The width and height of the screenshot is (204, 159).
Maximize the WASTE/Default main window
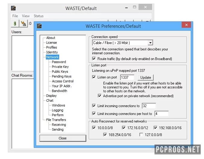tap(135, 7)
